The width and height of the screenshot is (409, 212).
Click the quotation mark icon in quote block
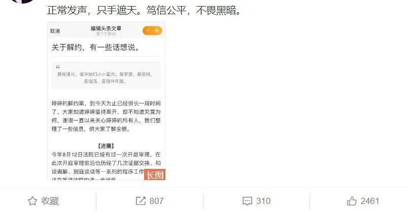click(58, 67)
